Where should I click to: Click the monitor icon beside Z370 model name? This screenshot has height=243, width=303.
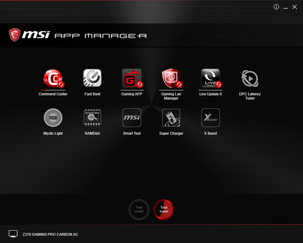click(13, 234)
